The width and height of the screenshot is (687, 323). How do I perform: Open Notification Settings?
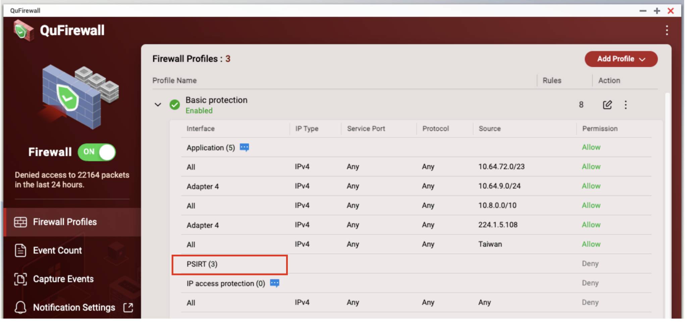74,307
